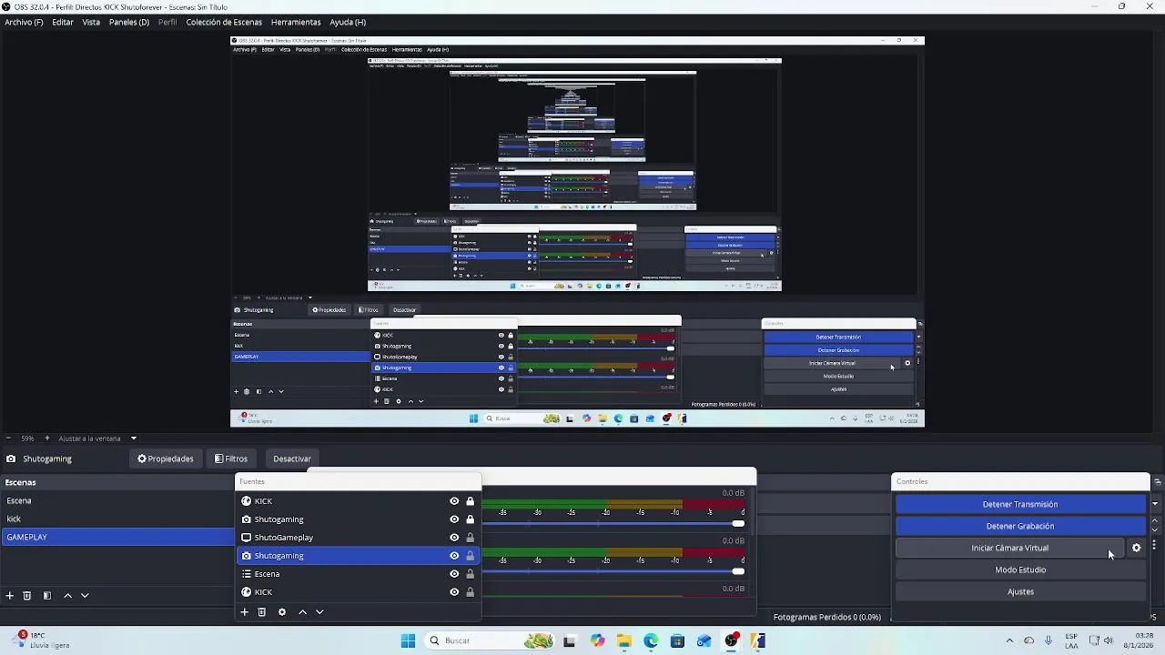Click Detener Transmisión to stop streaming
The image size is (1165, 655).
1020,504
